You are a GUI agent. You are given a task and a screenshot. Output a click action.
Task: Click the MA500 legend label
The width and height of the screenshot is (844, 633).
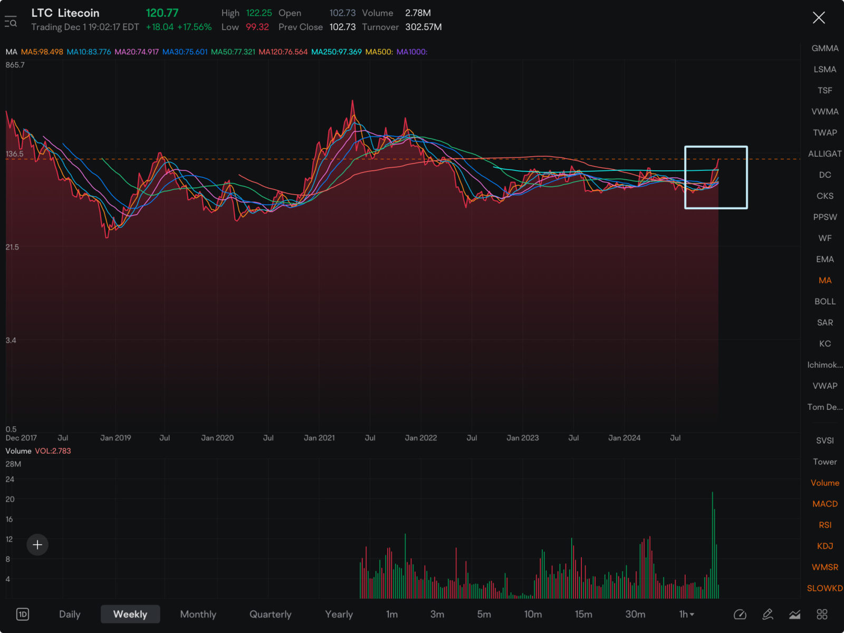pyautogui.click(x=379, y=52)
